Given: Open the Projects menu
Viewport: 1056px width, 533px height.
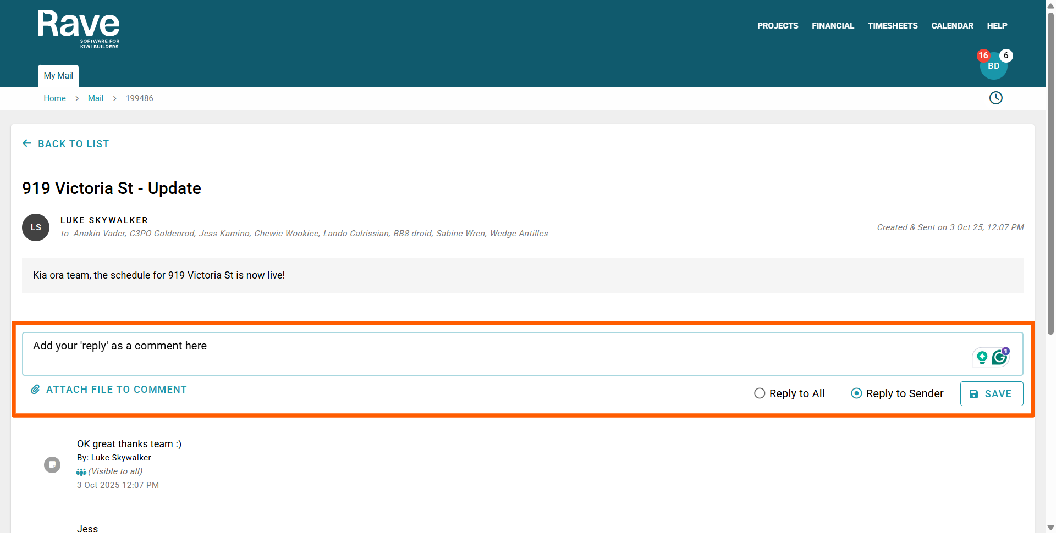Looking at the screenshot, I should point(778,26).
